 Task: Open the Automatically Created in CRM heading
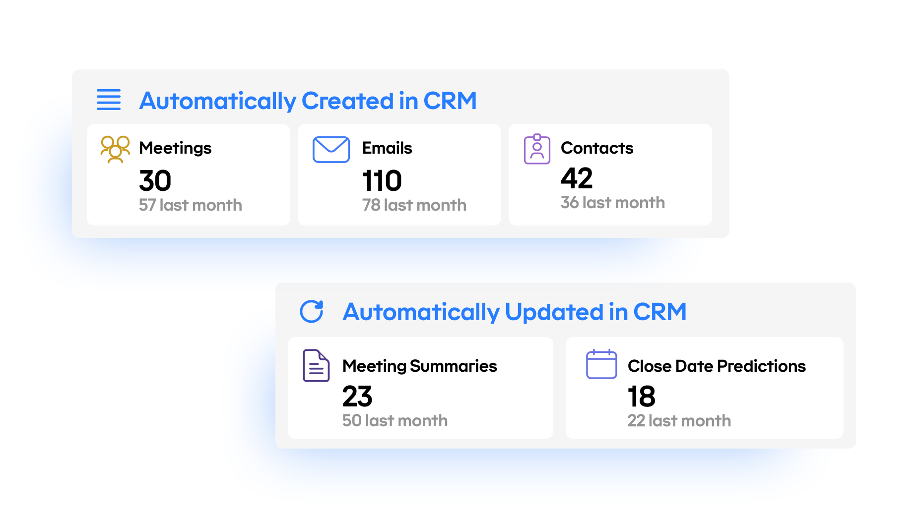pos(308,101)
